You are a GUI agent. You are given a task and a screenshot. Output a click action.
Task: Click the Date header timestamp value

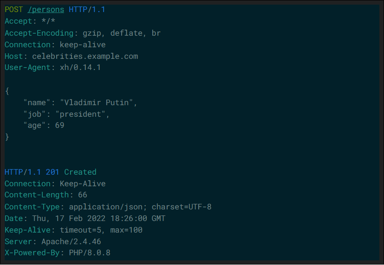click(99, 218)
